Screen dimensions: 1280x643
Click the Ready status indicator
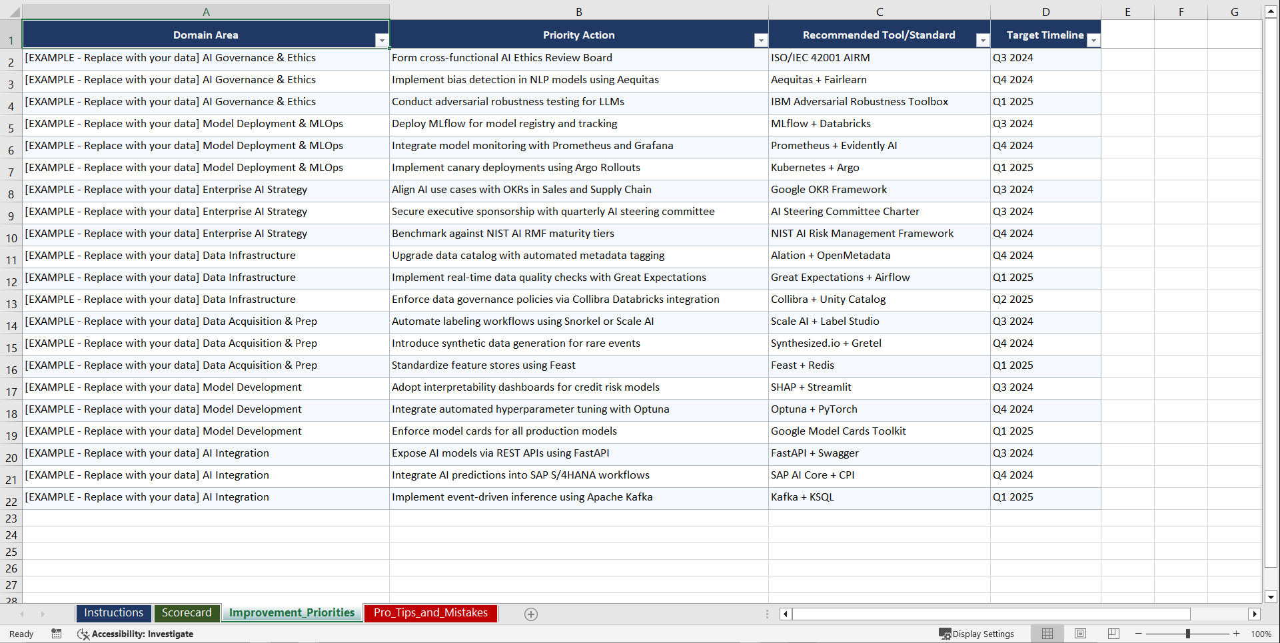tap(21, 634)
